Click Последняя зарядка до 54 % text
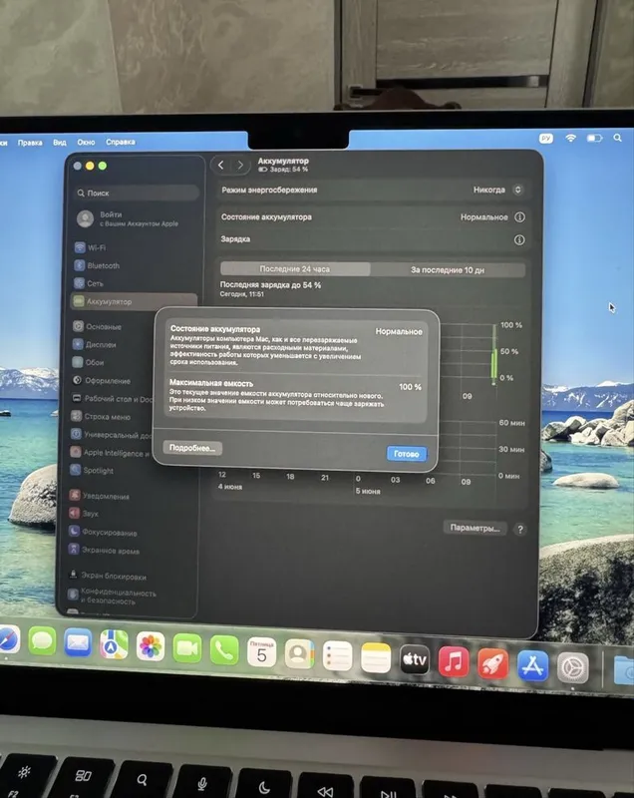The height and width of the screenshot is (798, 634). [270, 285]
